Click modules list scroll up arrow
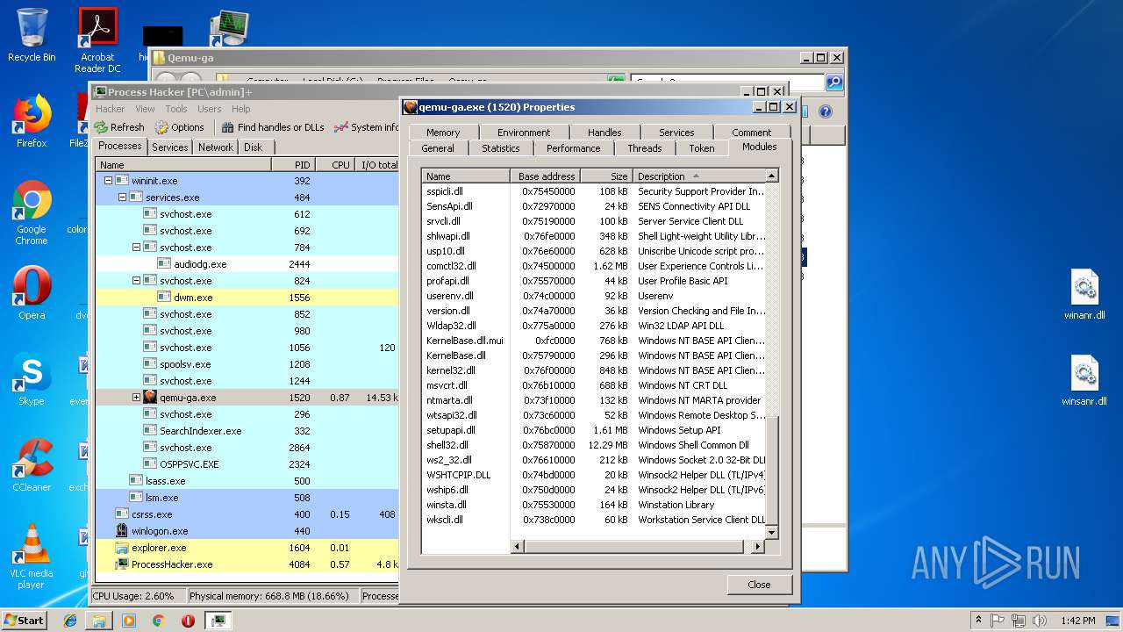Image resolution: width=1123 pixels, height=632 pixels. click(772, 176)
